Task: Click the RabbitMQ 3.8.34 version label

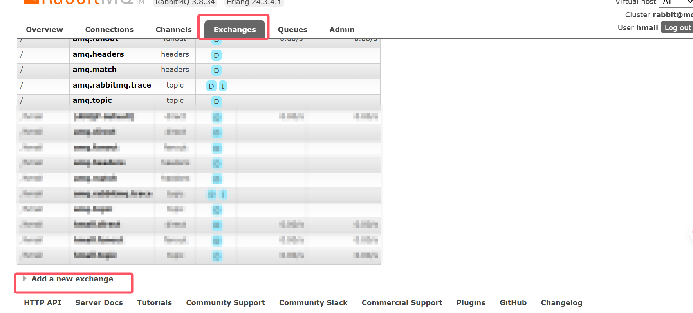Action: pyautogui.click(x=185, y=3)
